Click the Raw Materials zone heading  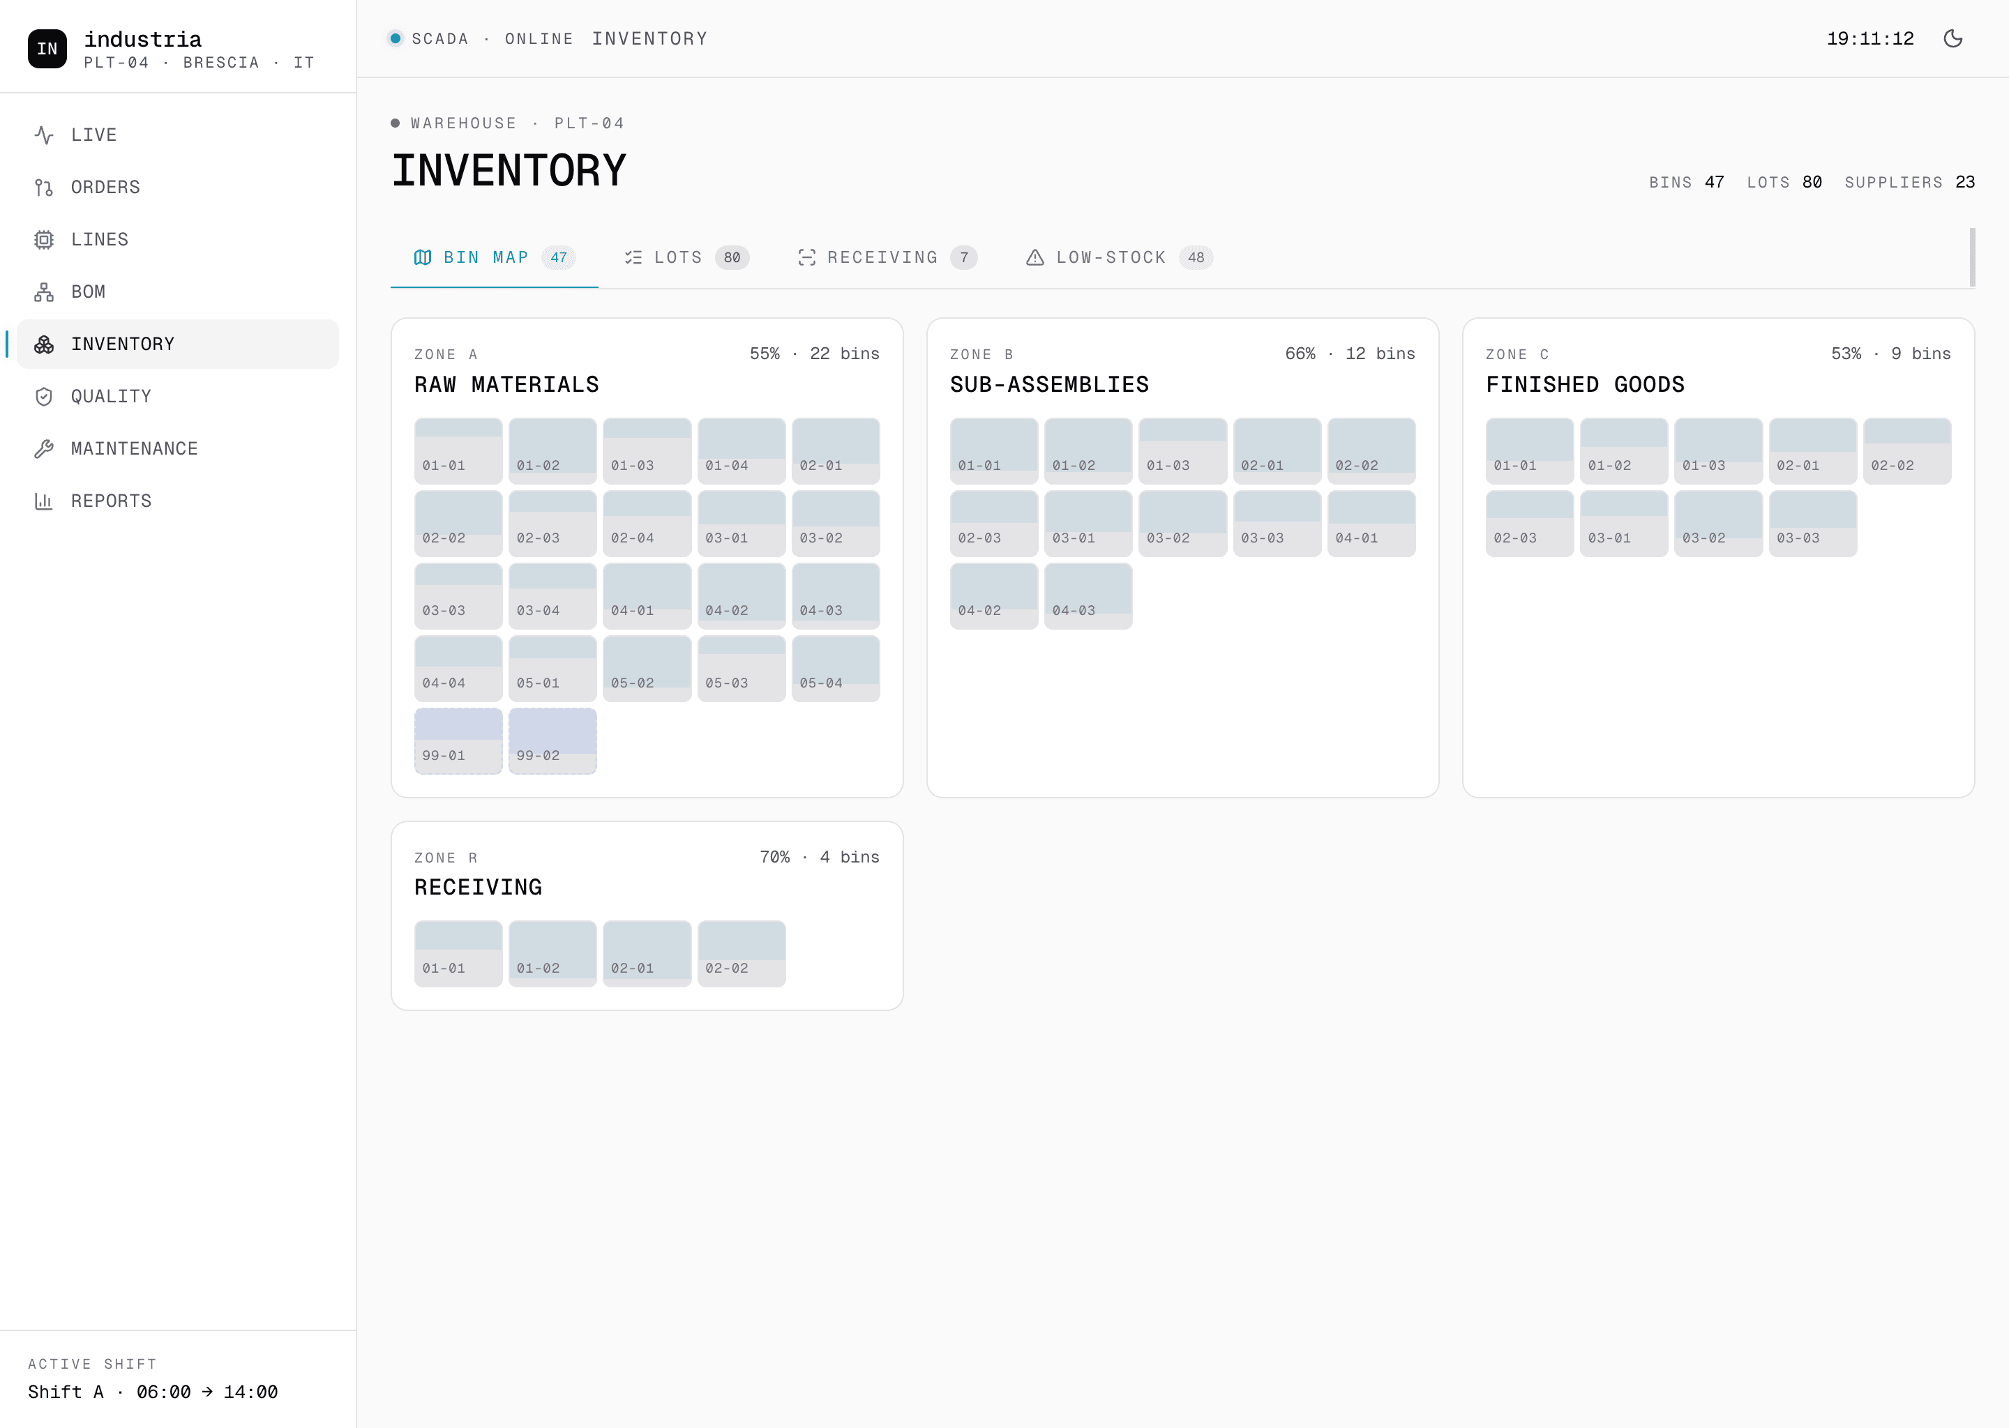point(506,384)
